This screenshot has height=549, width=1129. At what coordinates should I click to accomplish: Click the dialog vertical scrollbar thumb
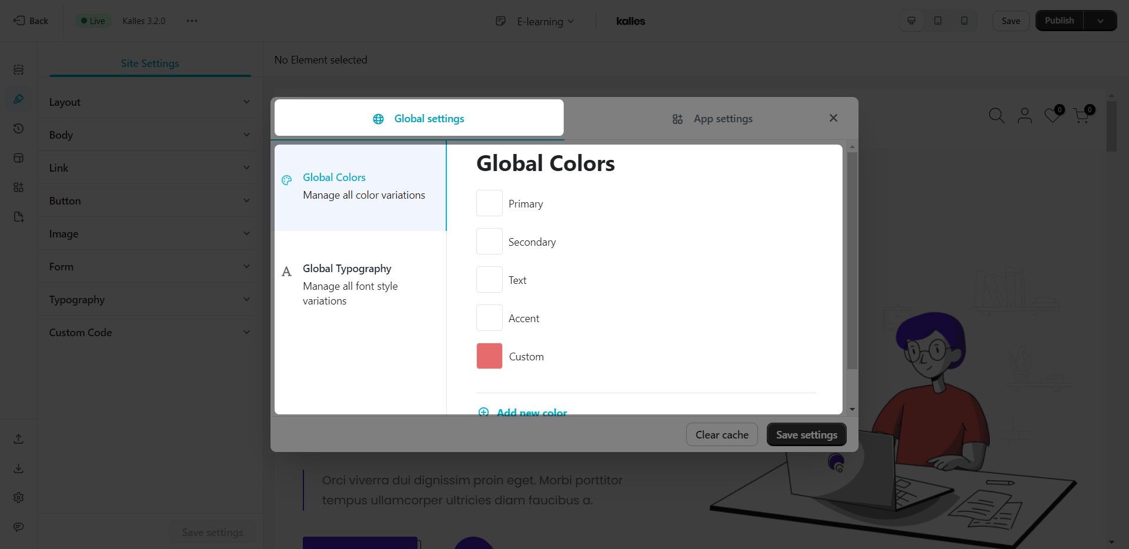[852, 260]
